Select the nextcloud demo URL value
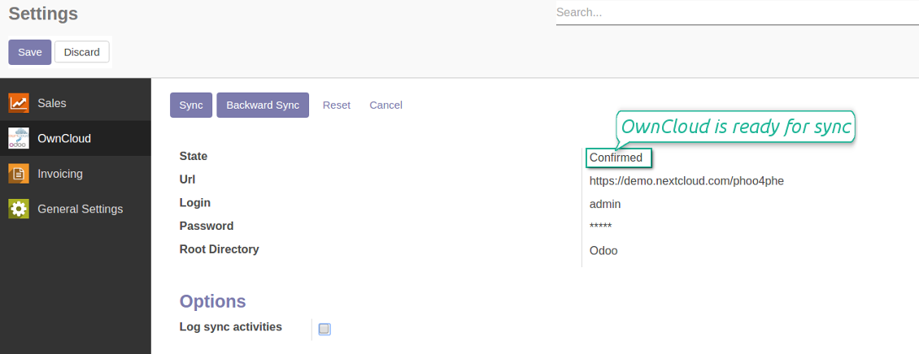 point(687,181)
